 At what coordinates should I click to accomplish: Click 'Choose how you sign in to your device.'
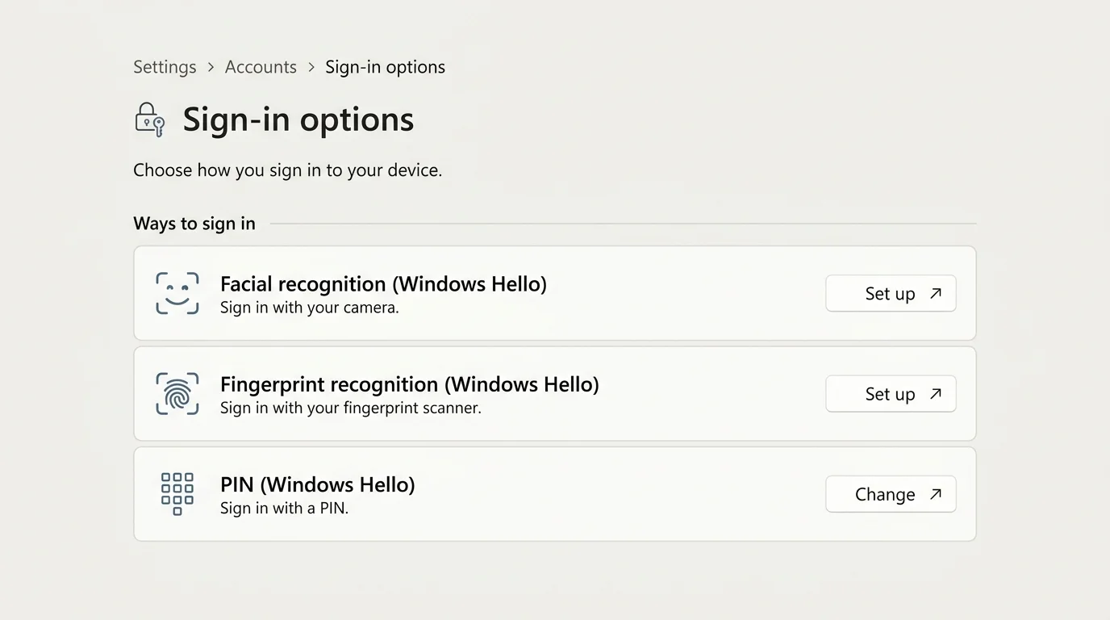click(288, 170)
